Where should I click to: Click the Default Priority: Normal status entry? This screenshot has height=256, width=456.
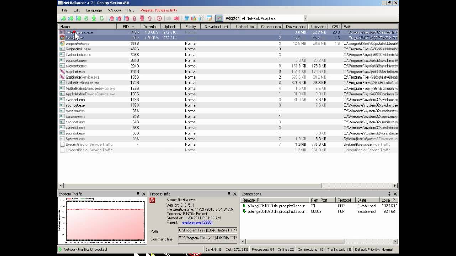pos(374,250)
